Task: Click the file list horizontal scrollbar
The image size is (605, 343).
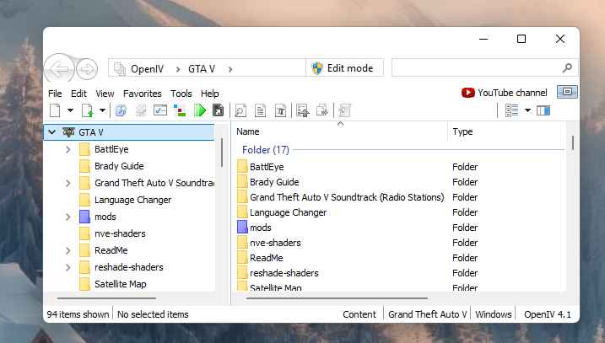Action: (337, 298)
